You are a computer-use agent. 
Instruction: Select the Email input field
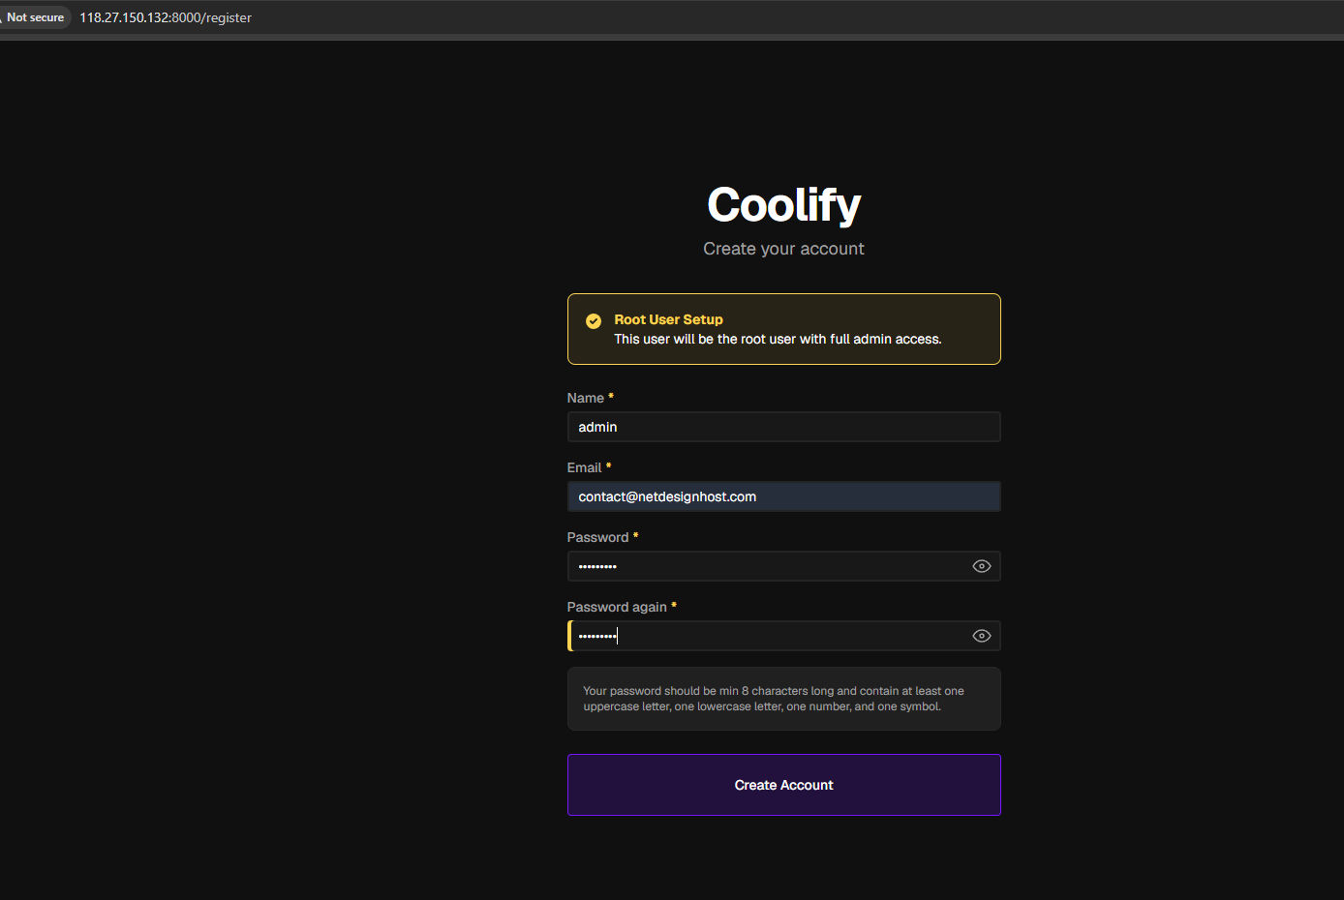tap(784, 496)
